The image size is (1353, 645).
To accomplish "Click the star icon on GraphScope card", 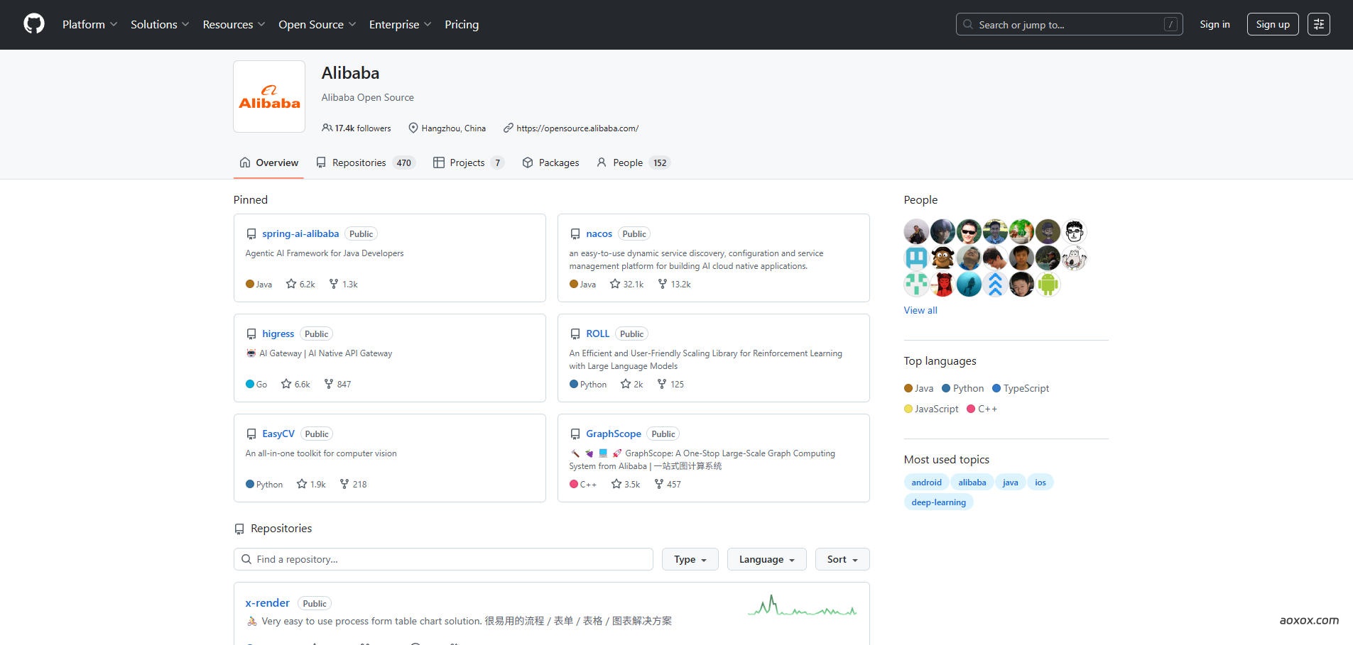I will pos(616,484).
